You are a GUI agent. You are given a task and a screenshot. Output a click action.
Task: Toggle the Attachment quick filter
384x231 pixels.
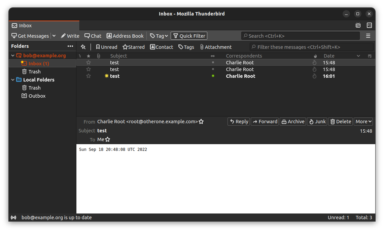[216, 47]
